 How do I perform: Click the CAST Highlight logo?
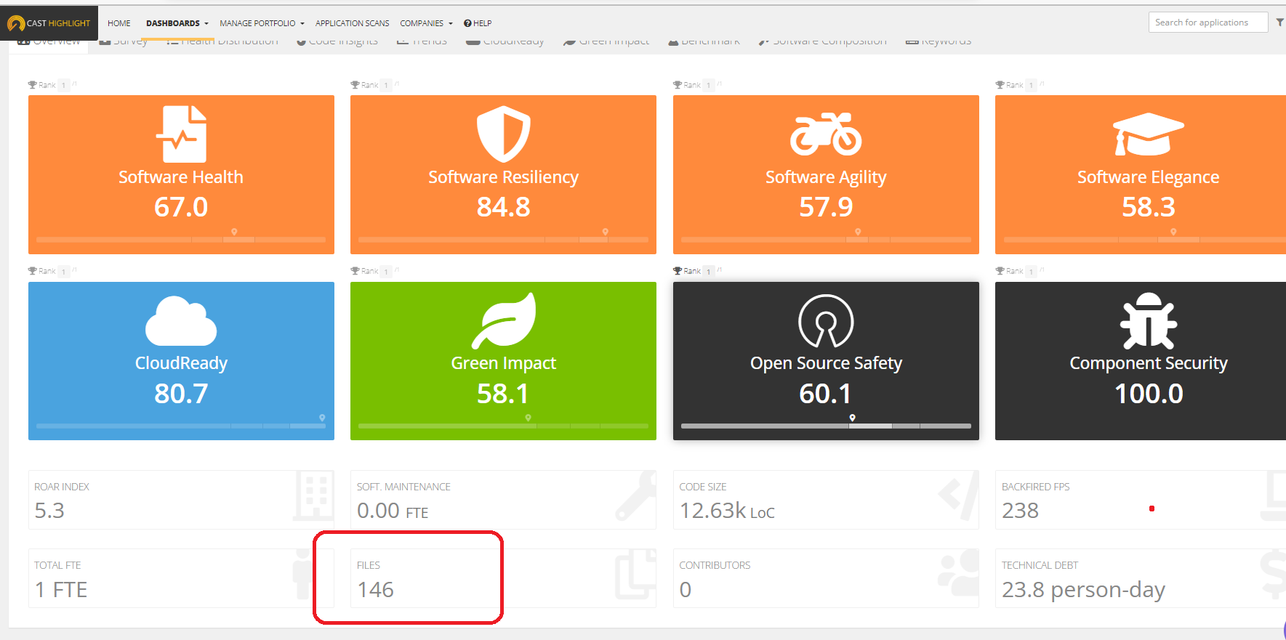[49, 23]
